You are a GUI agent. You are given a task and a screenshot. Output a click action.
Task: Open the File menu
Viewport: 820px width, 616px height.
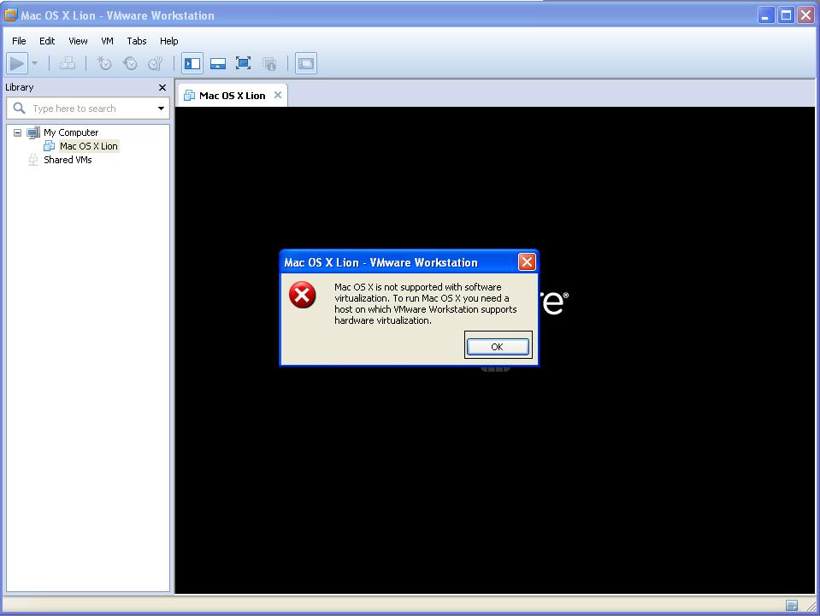coord(19,41)
